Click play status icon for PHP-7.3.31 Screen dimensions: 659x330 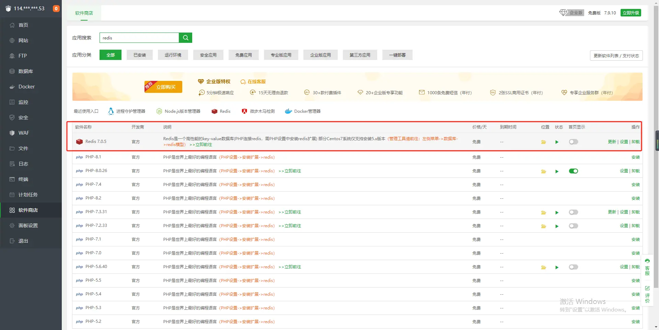pyautogui.click(x=557, y=212)
